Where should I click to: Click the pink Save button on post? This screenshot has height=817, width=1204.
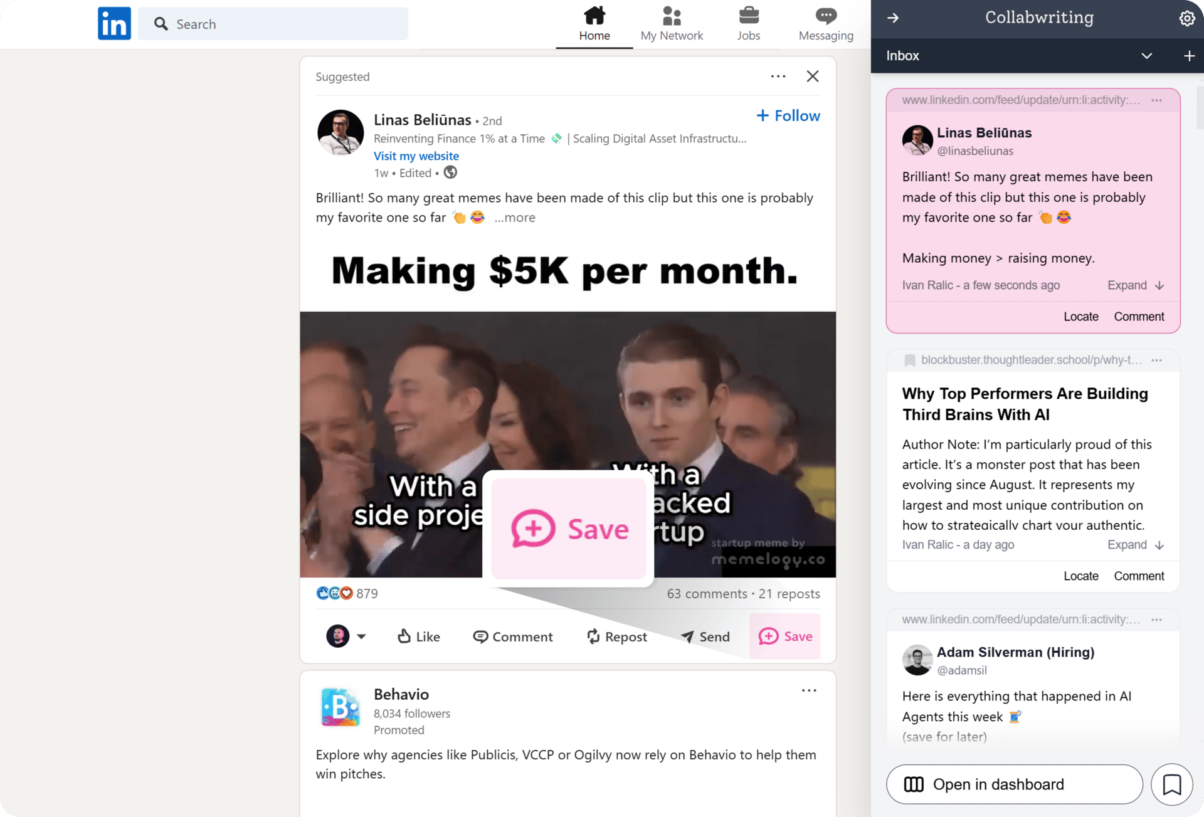coord(785,636)
